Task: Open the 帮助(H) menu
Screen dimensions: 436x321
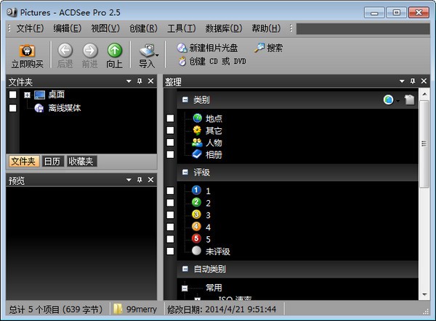Action: coord(266,28)
